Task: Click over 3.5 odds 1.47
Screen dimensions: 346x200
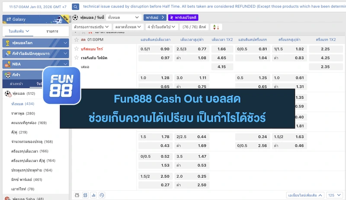Action: [192, 156]
